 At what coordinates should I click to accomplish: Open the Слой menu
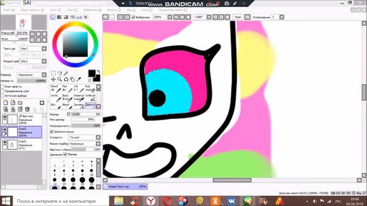click(x=72, y=10)
